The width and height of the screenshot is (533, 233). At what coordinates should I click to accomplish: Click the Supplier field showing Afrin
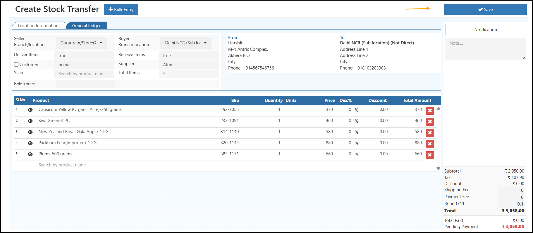pos(189,65)
